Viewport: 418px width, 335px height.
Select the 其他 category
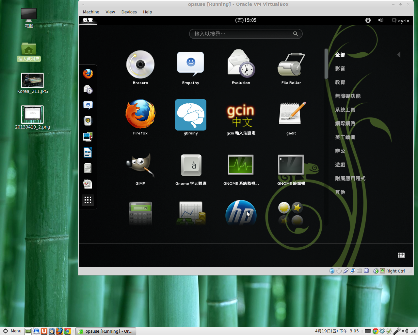(340, 192)
